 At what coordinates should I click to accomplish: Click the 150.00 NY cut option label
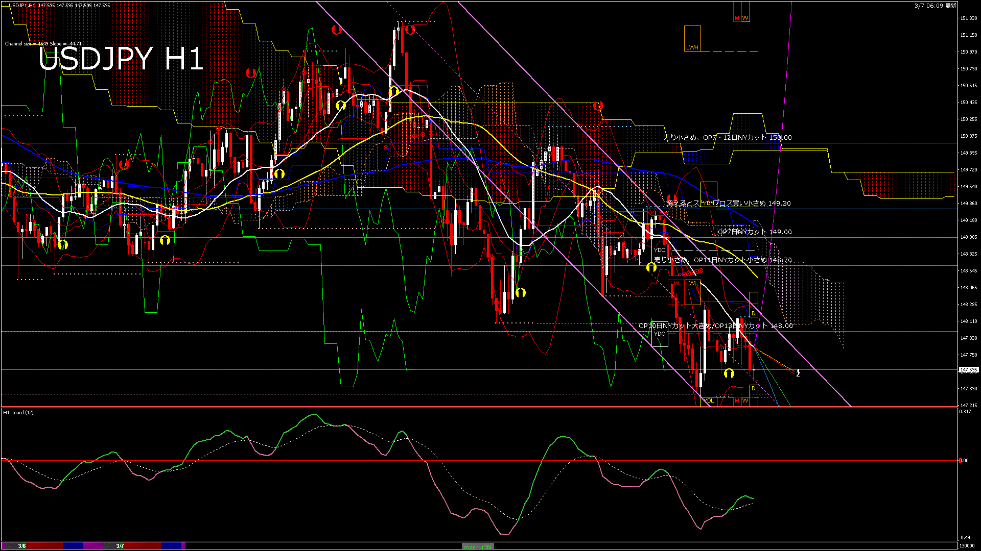point(728,138)
